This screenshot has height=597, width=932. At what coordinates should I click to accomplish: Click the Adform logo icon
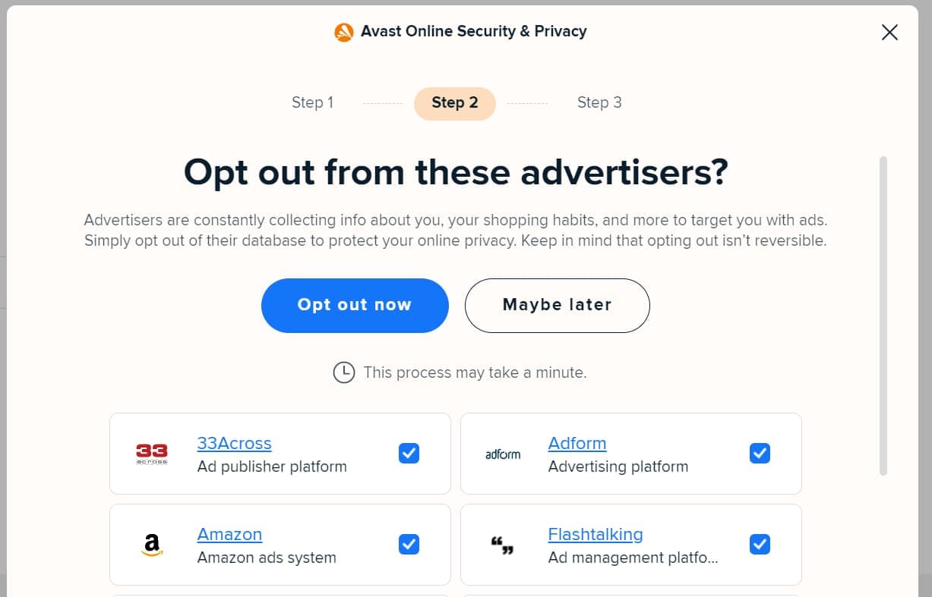(503, 454)
